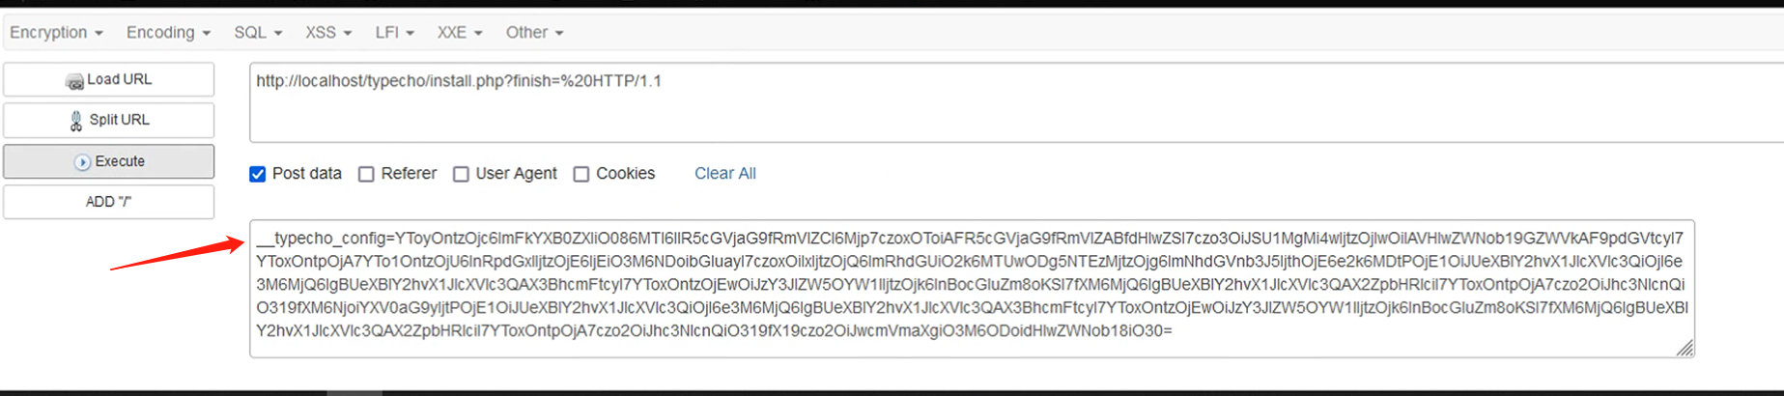Screen dimensions: 1784x396
Task: Click the Clear All link
Action: pos(725,174)
